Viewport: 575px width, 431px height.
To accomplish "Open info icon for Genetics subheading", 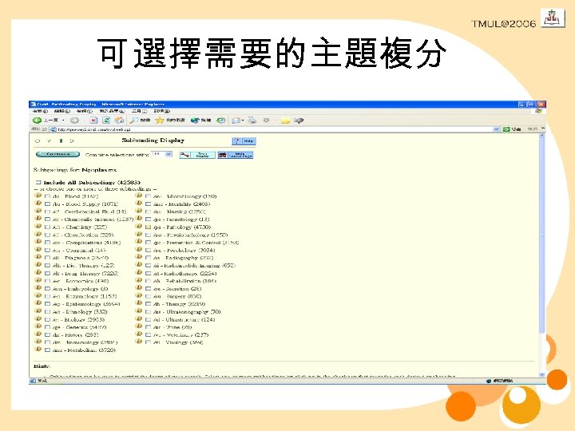I will (38, 326).
